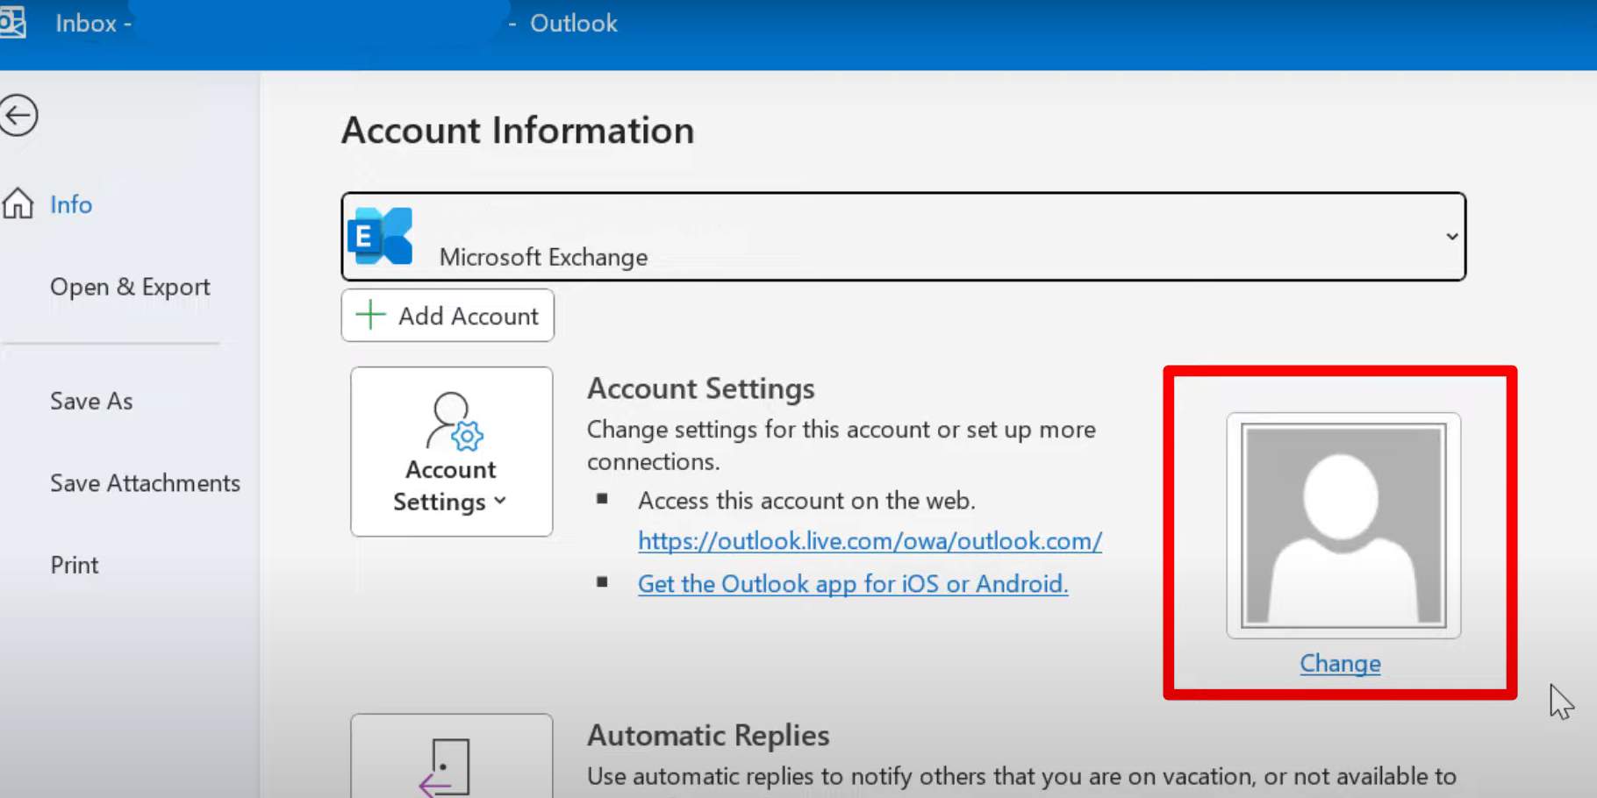Click the Info home icon in the sidebar
1597x798 pixels.
click(x=18, y=204)
